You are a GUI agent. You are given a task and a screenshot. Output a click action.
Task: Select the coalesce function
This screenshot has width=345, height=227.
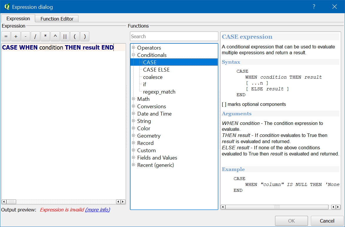(153, 77)
